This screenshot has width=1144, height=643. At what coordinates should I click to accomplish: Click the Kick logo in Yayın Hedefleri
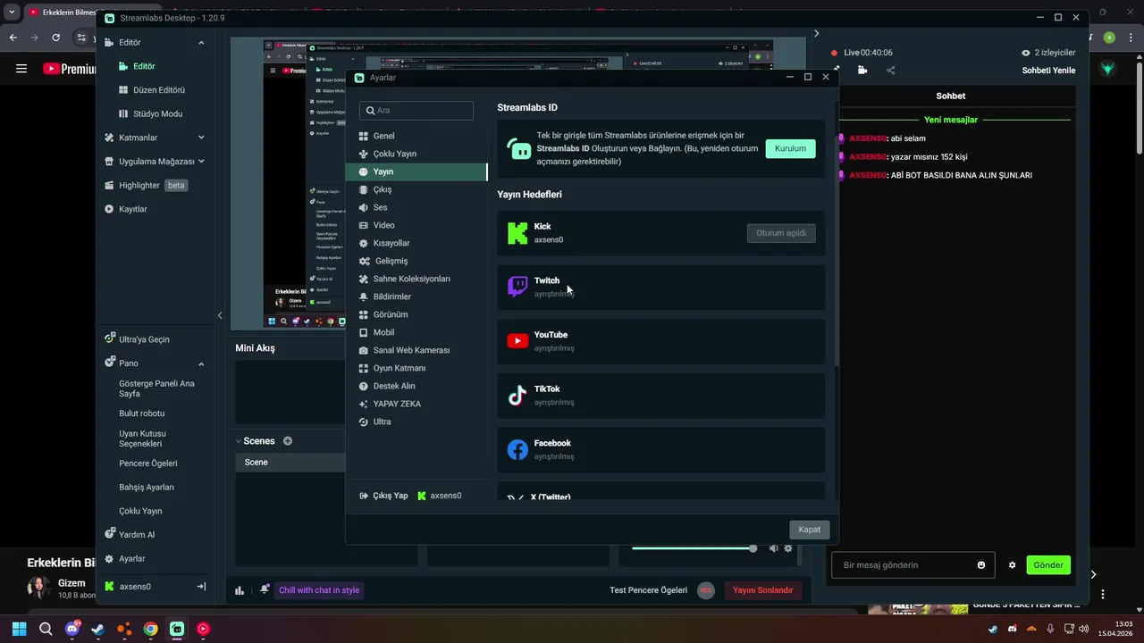(517, 233)
